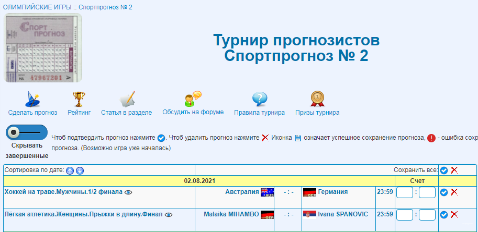This screenshot has width=478, height=232.
Task: Click the wizard hat forecast icon
Action: pyautogui.click(x=32, y=99)
